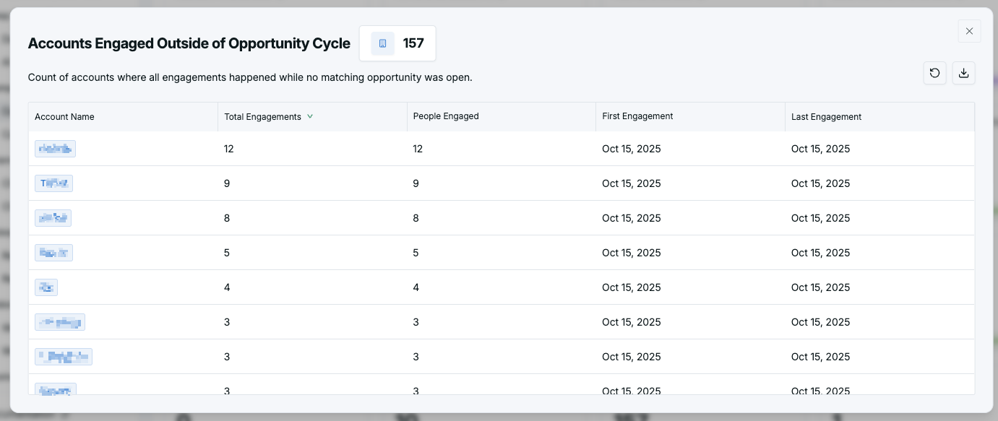Close the Accounts Engaged dialog
The image size is (998, 421).
pyautogui.click(x=969, y=31)
